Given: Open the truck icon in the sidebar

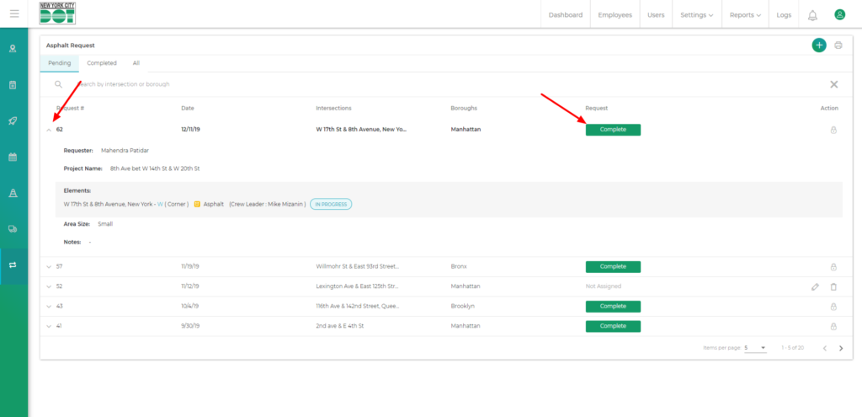Looking at the screenshot, I should click(x=13, y=228).
